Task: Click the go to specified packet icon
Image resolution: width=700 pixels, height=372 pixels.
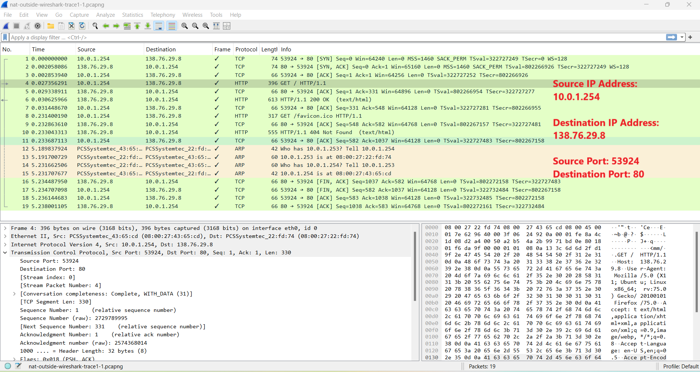Action: pos(127,26)
